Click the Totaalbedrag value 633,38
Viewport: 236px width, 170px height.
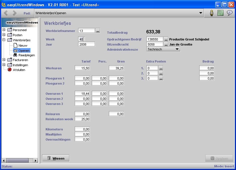click(x=153, y=32)
